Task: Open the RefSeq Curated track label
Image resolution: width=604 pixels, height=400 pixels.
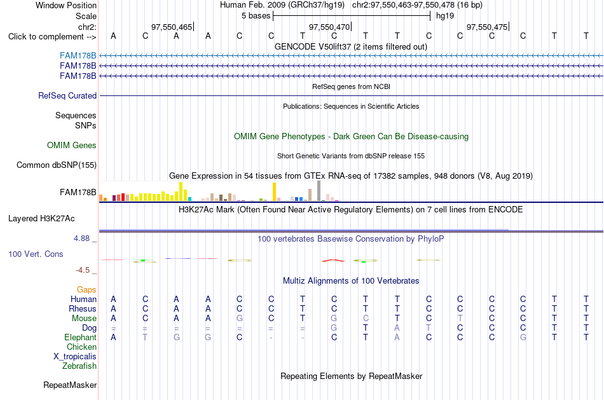Action: [67, 95]
